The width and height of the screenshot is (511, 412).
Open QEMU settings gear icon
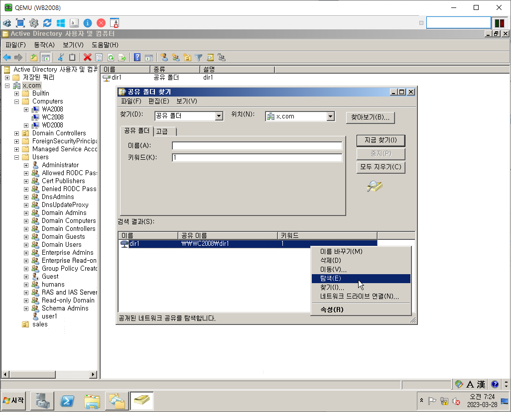tap(33, 23)
